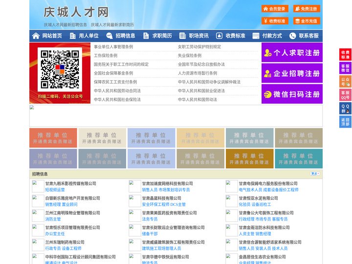Open the 客服QQ号 sidebar button
Screen dimensions: 352x264
pyautogui.click(x=345, y=95)
